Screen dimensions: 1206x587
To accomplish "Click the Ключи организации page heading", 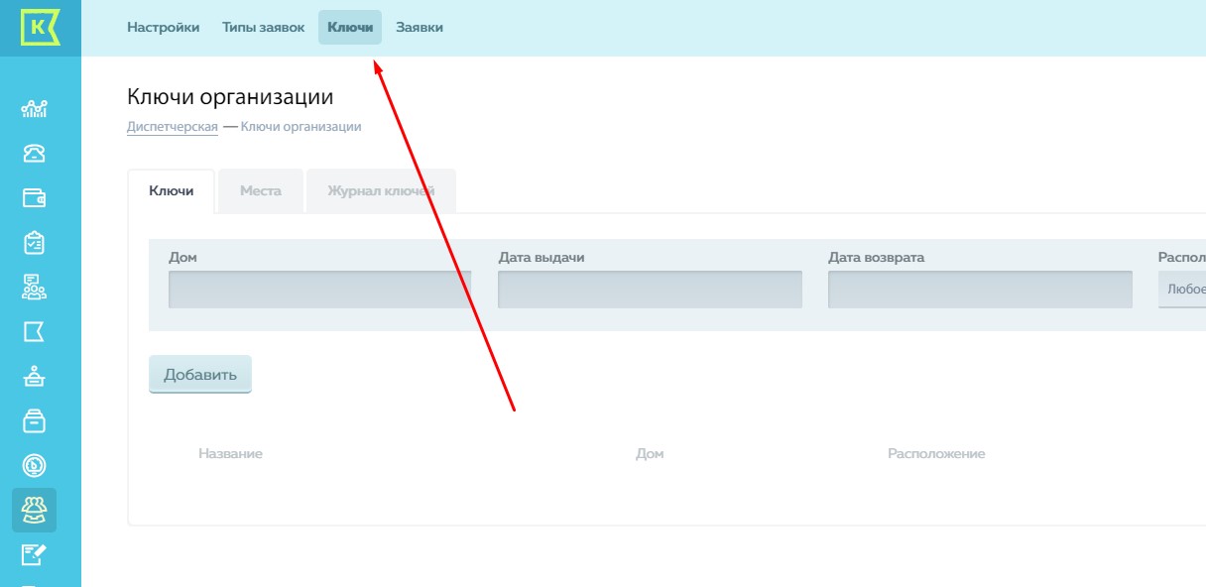I will tap(230, 97).
